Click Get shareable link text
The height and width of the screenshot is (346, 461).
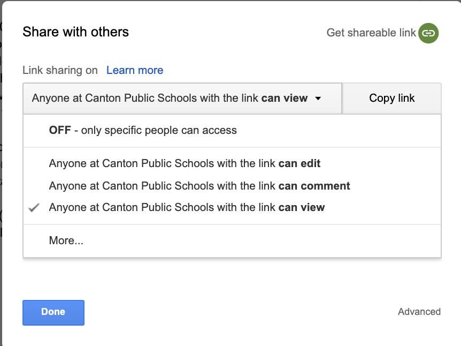[371, 33]
